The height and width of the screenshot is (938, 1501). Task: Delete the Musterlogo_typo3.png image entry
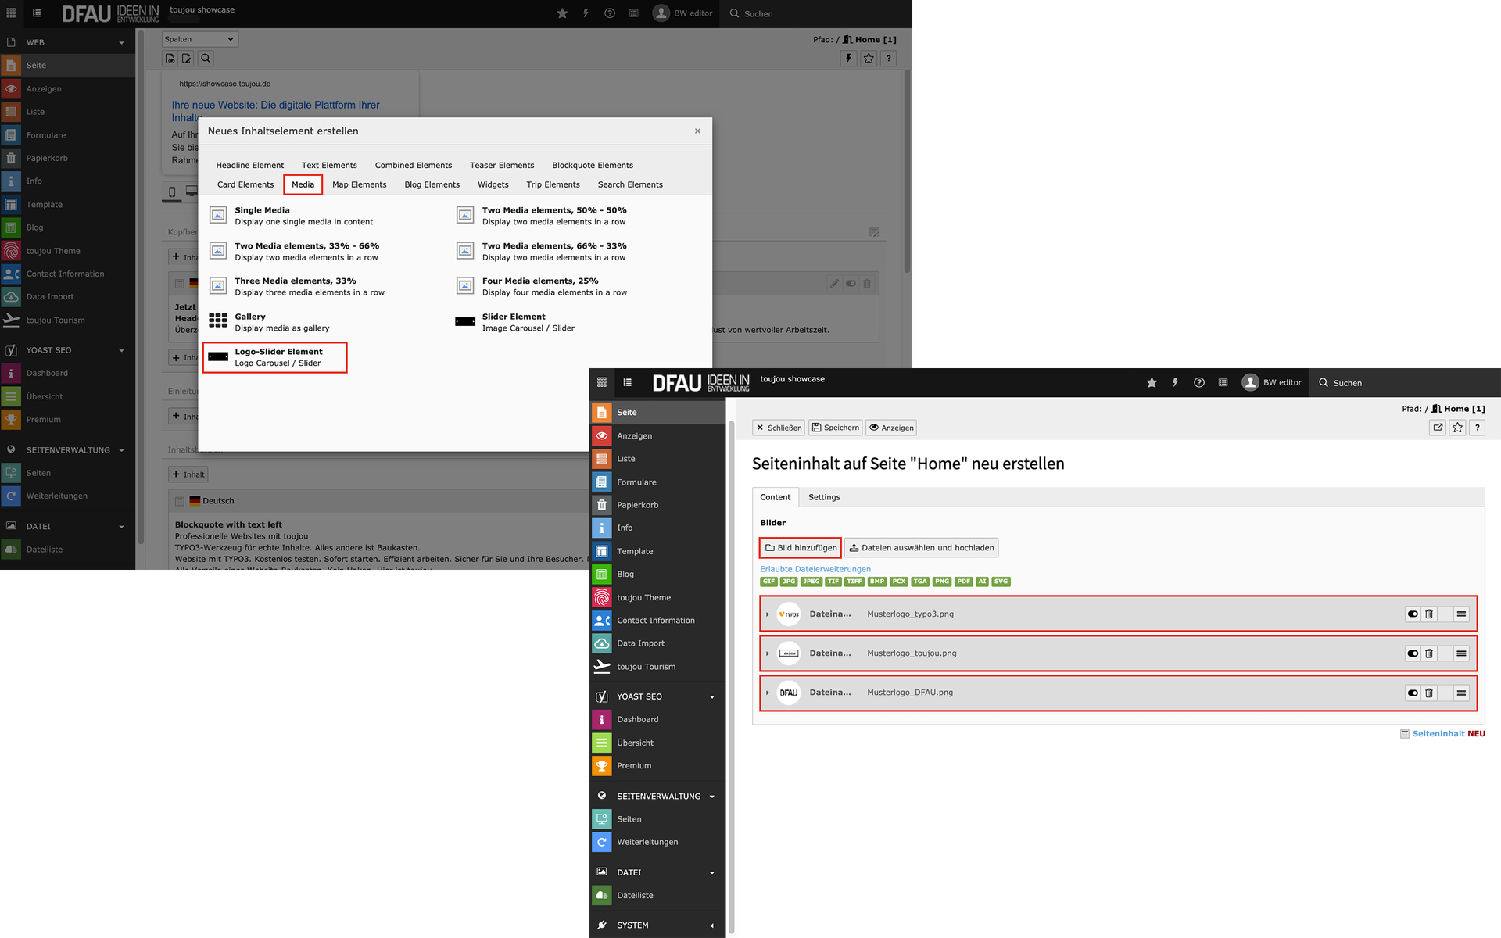(x=1428, y=614)
